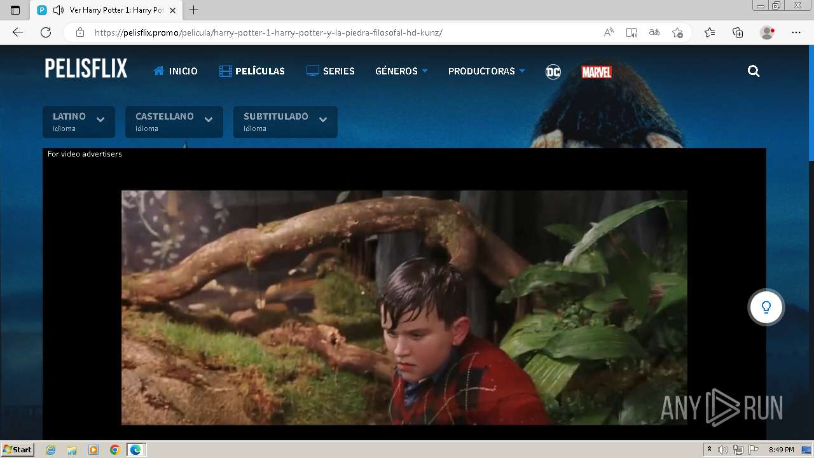Open the Read aloud icon
The height and width of the screenshot is (458, 814).
point(609,32)
